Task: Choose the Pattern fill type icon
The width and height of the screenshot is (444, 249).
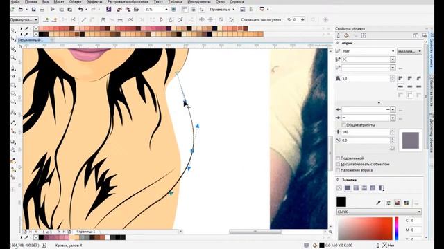Action: 364,188
